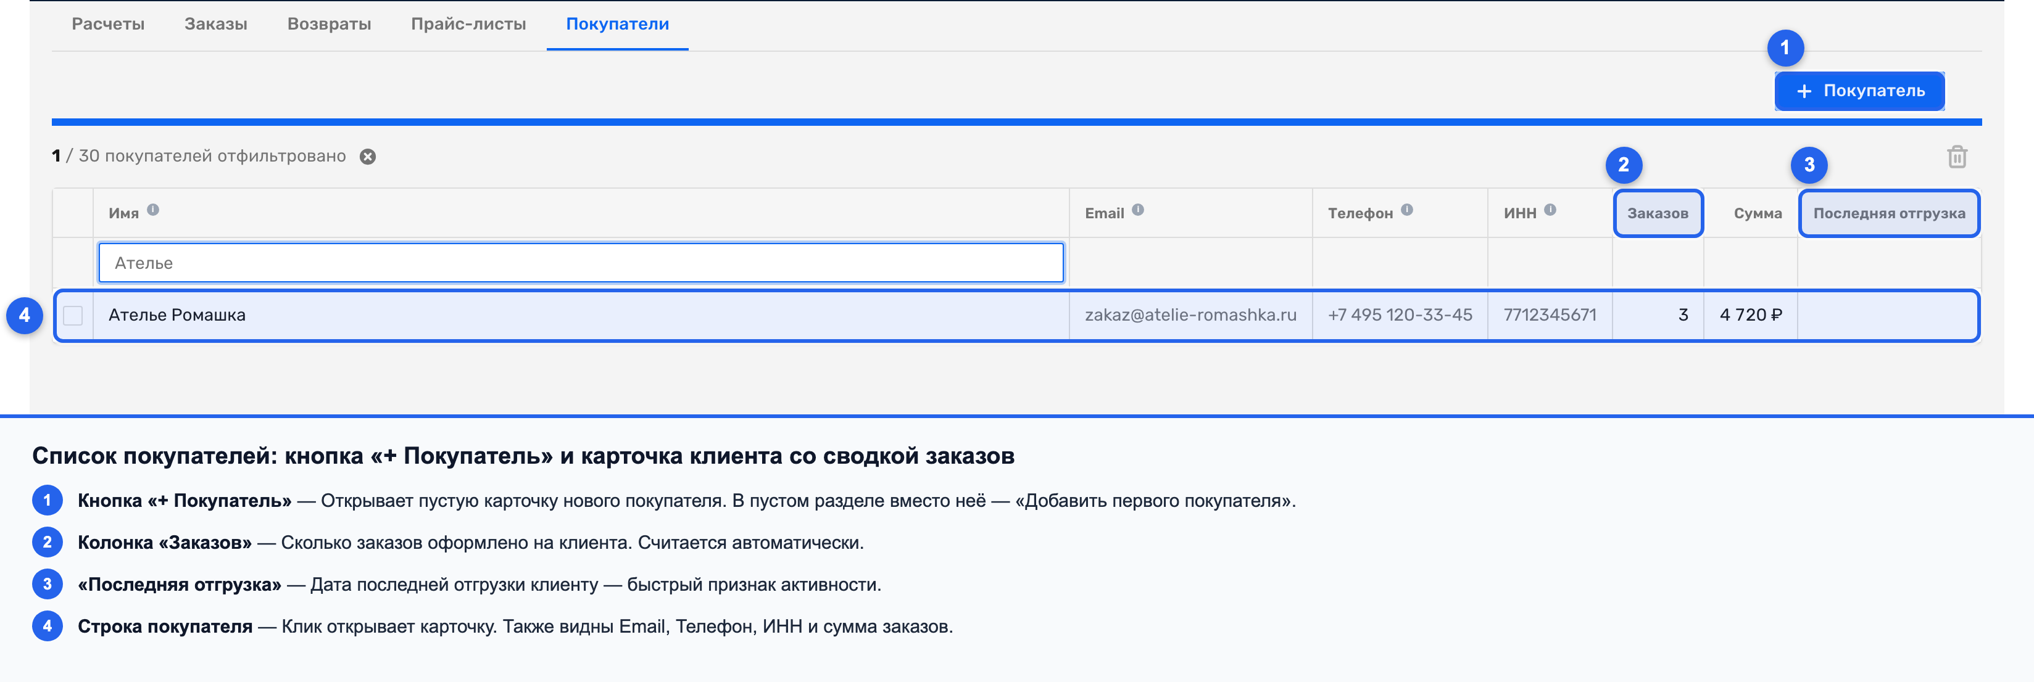Open the Ателье Ромашка buyer row

(1016, 316)
